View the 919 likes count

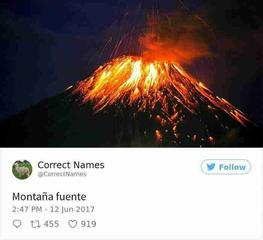pos(89,224)
